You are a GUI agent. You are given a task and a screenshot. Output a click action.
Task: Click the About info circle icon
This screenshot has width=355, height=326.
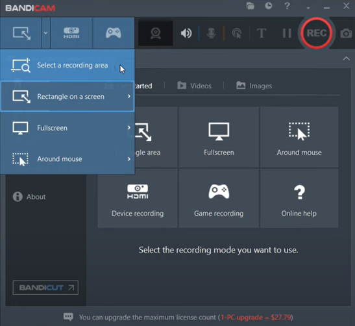pos(18,196)
